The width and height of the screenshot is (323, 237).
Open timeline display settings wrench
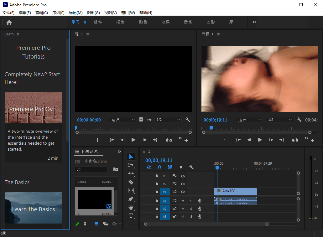point(191,167)
